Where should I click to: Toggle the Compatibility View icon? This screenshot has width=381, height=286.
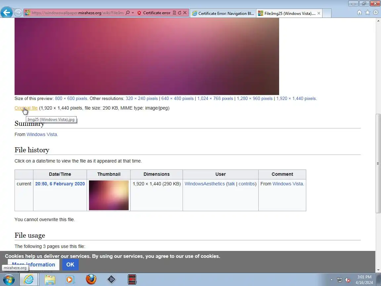point(174,13)
